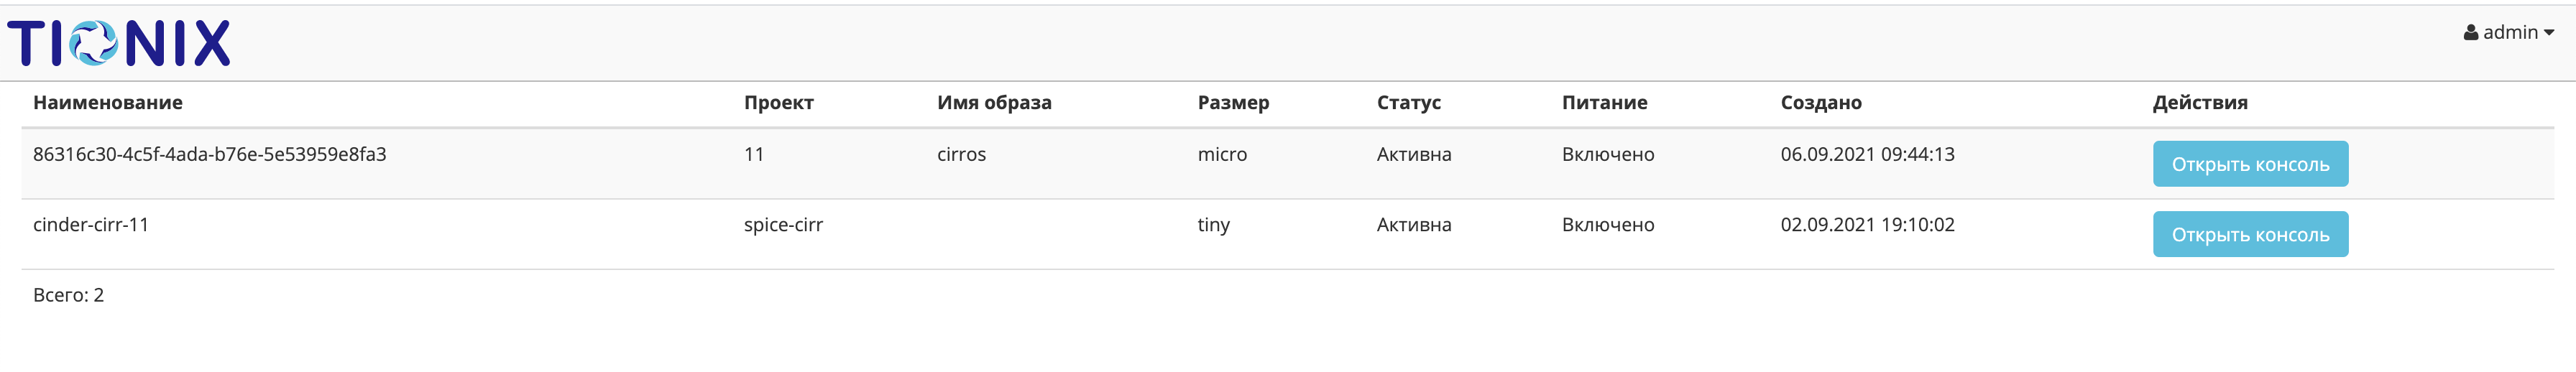Image resolution: width=2576 pixels, height=372 pixels.
Task: Click the Проект column header
Action: (x=778, y=102)
